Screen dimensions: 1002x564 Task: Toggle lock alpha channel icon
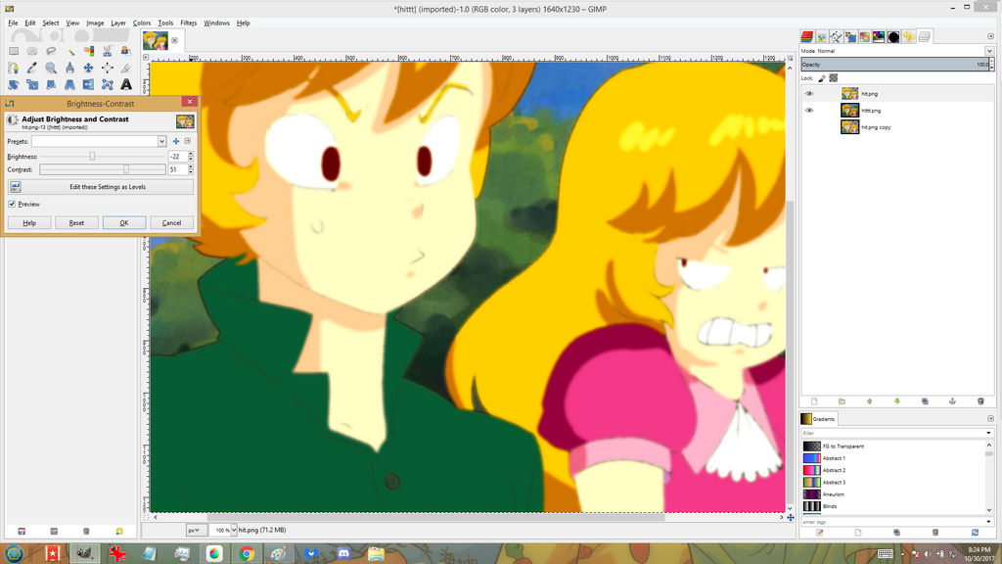coord(834,78)
